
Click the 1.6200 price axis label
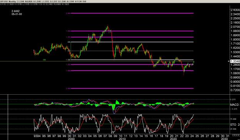(235, 48)
